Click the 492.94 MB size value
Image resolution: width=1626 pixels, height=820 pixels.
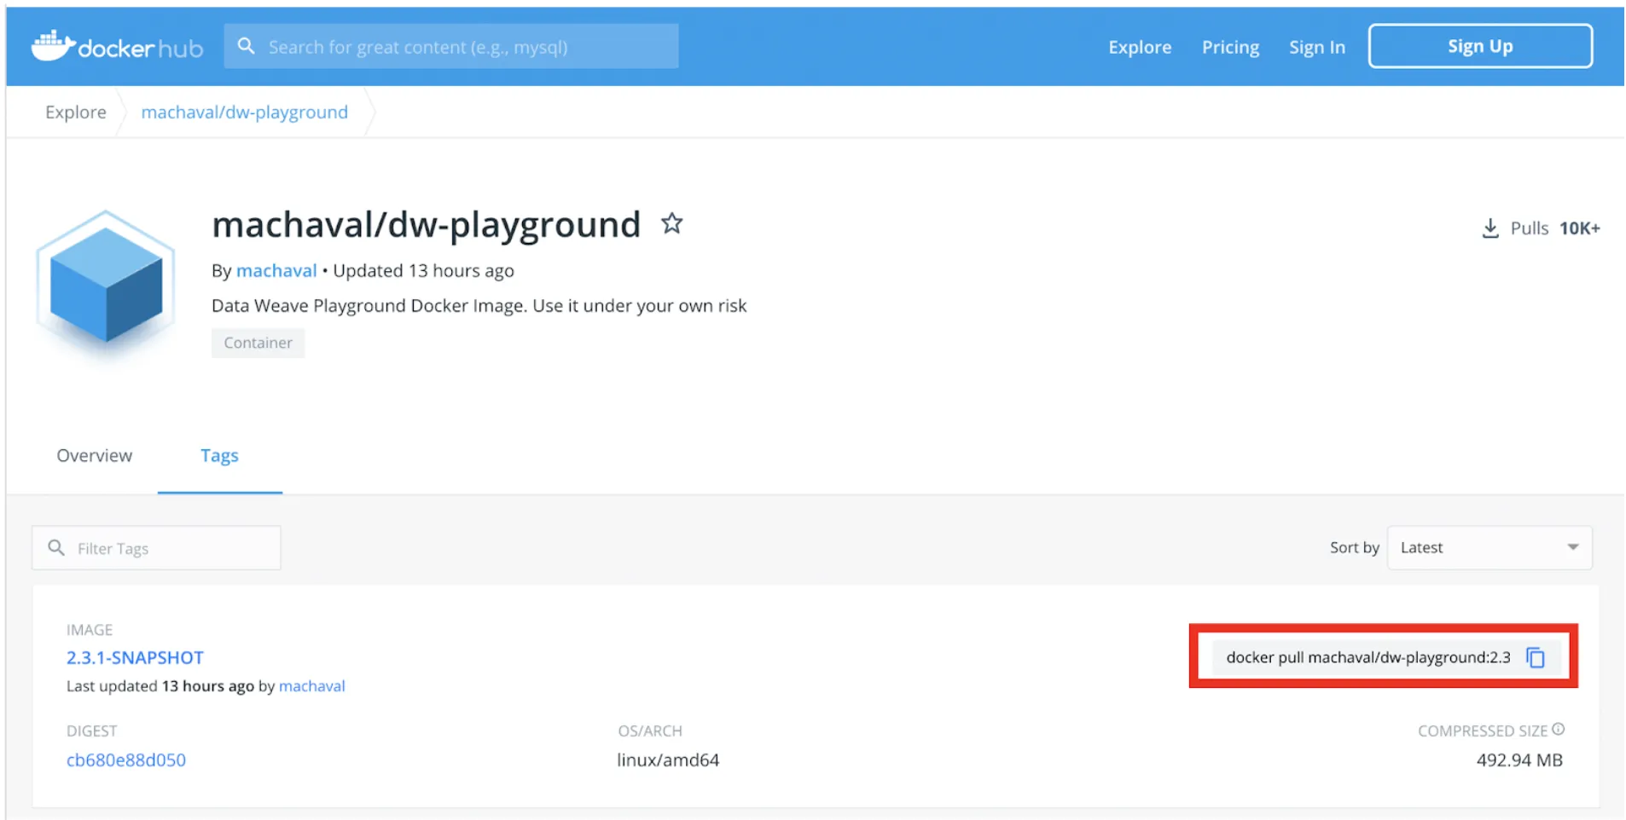tap(1519, 759)
